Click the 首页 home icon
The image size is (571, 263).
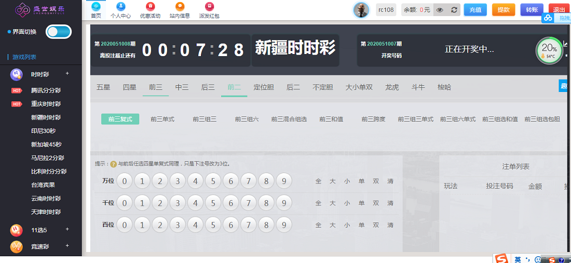(x=96, y=7)
